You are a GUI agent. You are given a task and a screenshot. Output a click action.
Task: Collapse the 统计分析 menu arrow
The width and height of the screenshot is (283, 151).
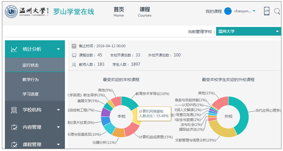tap(58, 49)
